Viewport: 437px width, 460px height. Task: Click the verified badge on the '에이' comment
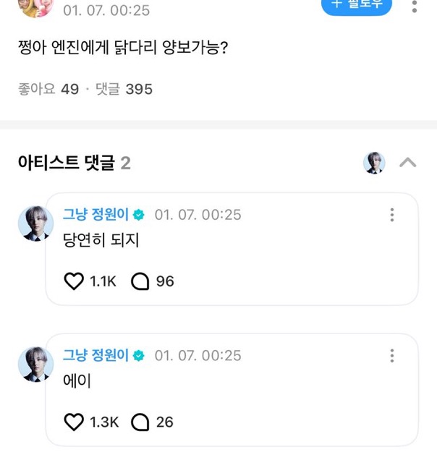click(x=139, y=356)
